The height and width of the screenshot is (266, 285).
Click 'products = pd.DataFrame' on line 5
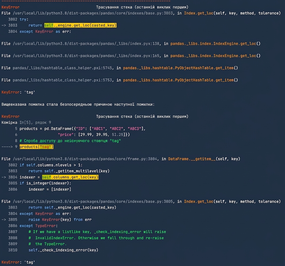pos(46,129)
